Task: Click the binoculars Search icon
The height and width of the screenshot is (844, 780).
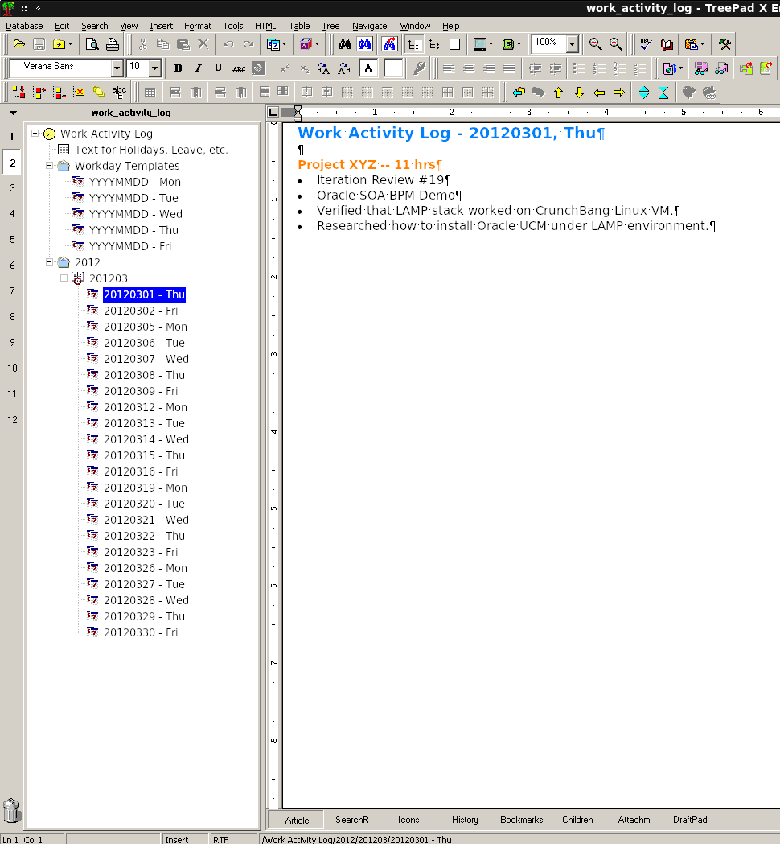Action: [x=345, y=44]
